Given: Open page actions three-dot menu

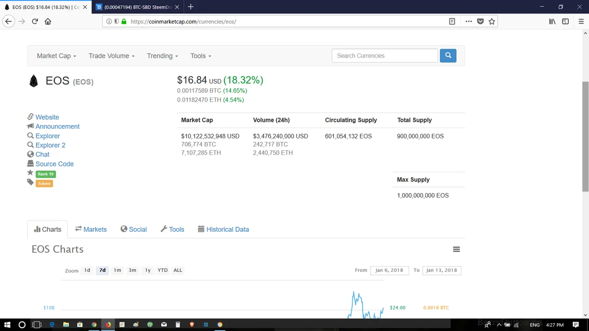Looking at the screenshot, I should 468,21.
